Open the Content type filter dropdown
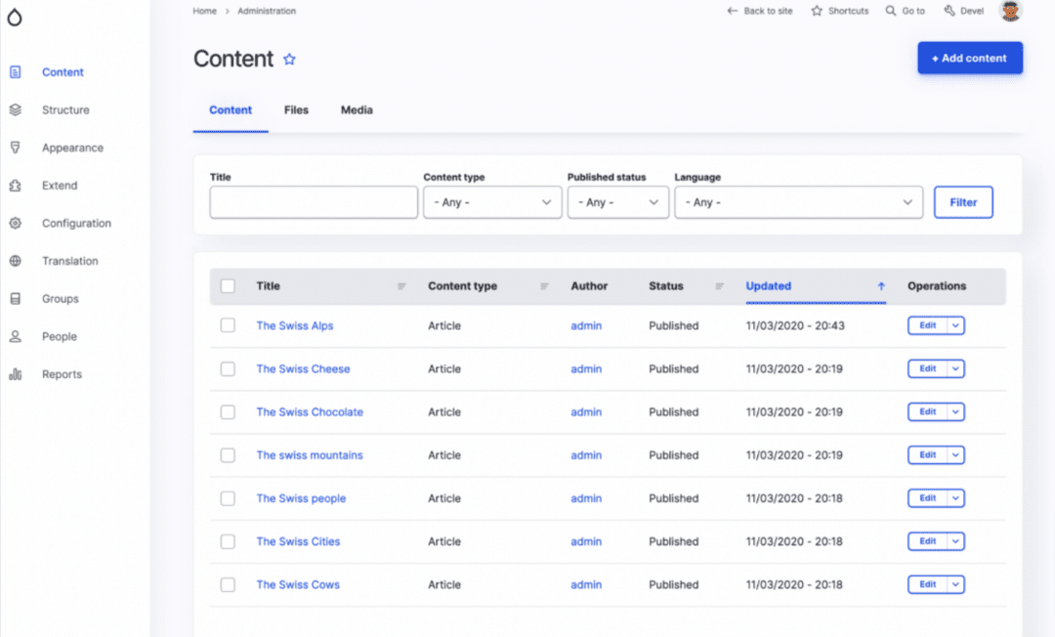This screenshot has width=1055, height=637. click(x=492, y=202)
